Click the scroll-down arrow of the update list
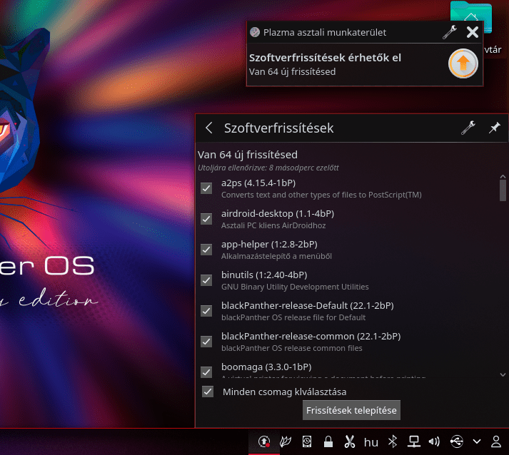509x455 pixels. click(503, 373)
